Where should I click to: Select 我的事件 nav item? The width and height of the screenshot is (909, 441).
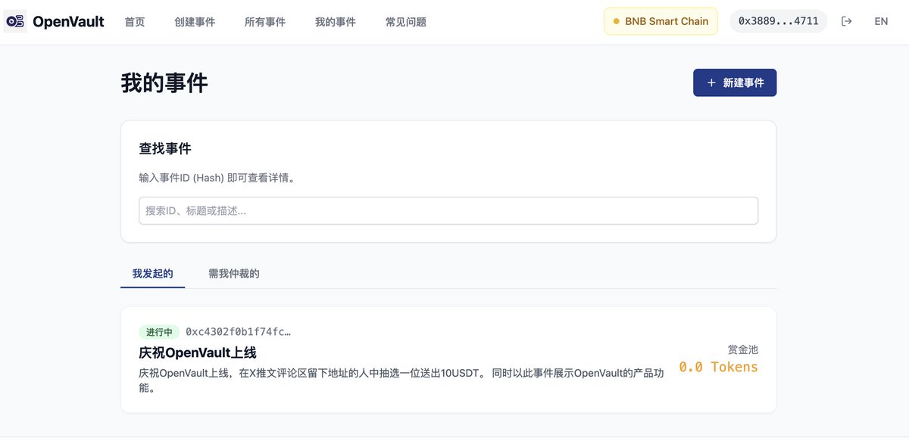336,22
